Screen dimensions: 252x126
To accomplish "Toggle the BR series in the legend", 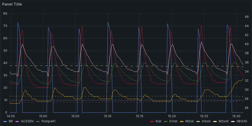I will 10,121.
